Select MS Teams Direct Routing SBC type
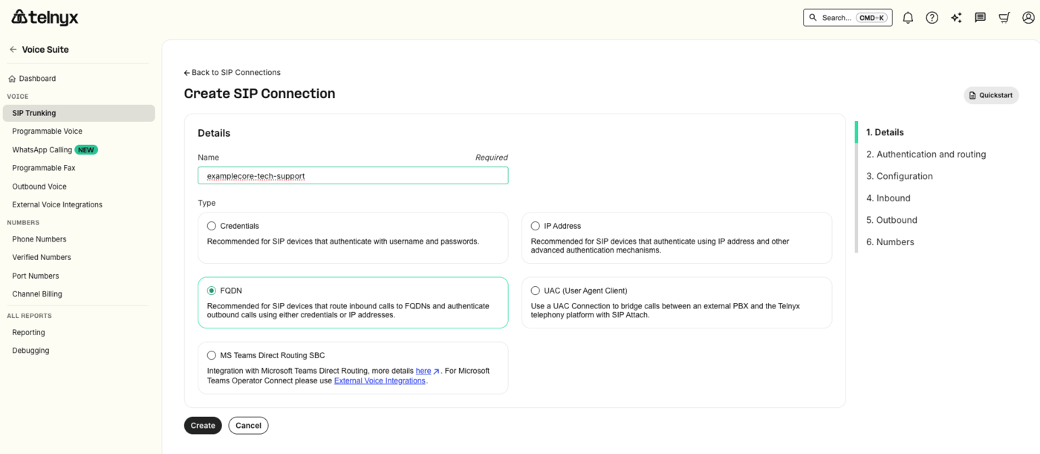Screen dimensions: 1040x454 [x=212, y=355]
